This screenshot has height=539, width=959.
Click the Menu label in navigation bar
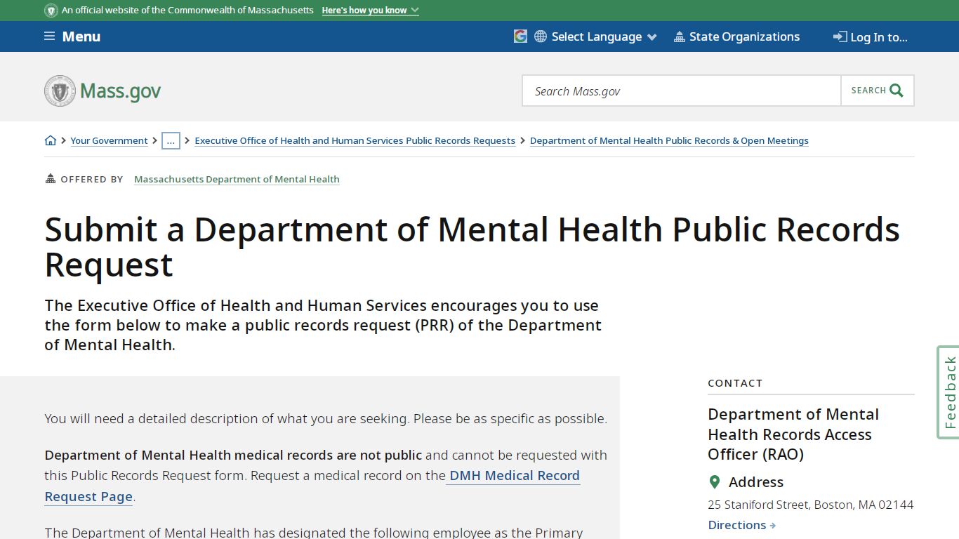[81, 36]
